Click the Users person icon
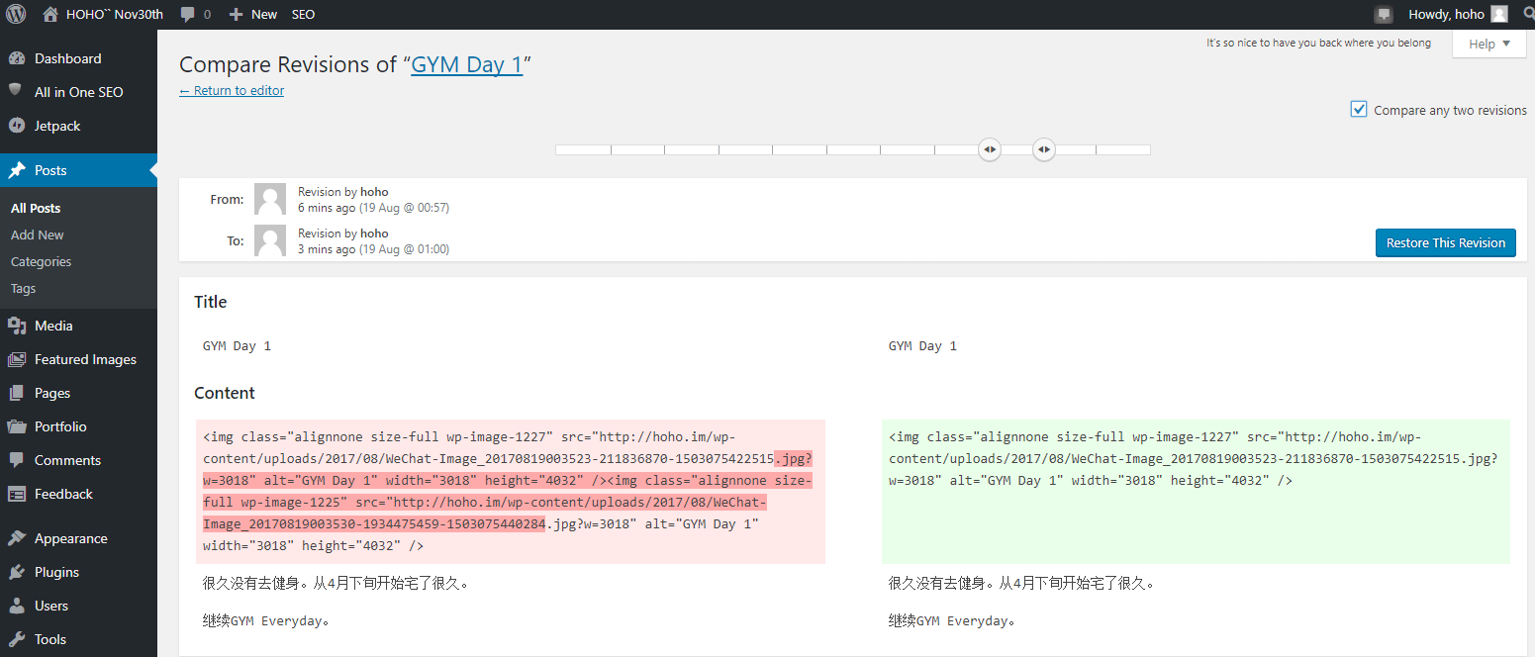1535x657 pixels. (16, 606)
